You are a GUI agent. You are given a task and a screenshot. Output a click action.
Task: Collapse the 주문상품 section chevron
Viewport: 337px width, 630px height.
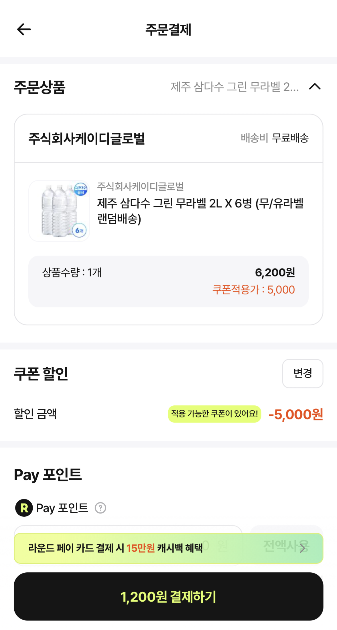315,86
